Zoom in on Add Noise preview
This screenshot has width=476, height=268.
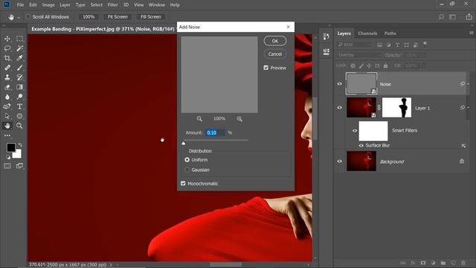pos(239,119)
